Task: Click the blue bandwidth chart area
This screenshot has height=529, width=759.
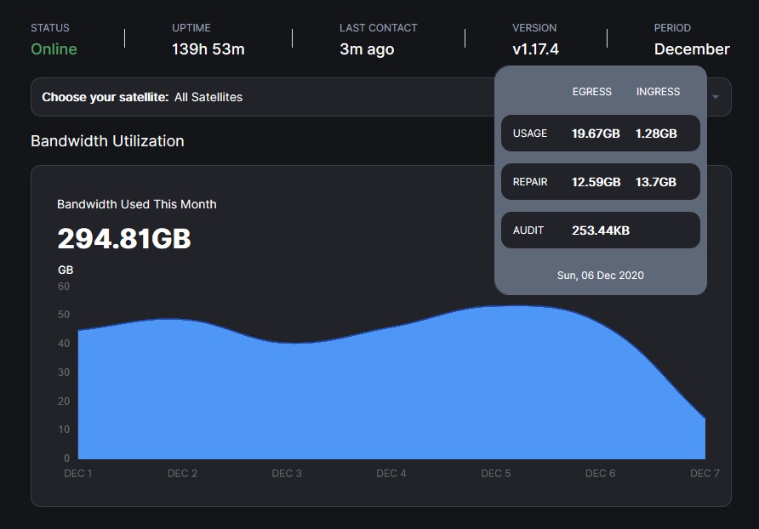Action: click(340, 400)
